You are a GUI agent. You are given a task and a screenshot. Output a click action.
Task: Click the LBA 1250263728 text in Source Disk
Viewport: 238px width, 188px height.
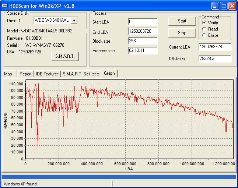point(24,52)
